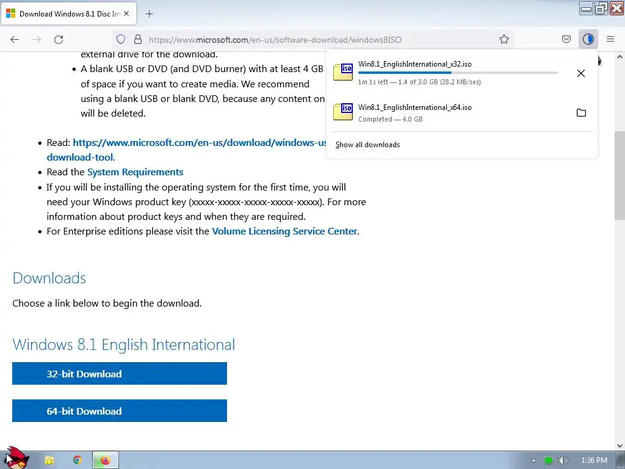The width and height of the screenshot is (625, 469).
Task: Click the Win8.1 x64 ISO file icon
Action: tap(343, 112)
